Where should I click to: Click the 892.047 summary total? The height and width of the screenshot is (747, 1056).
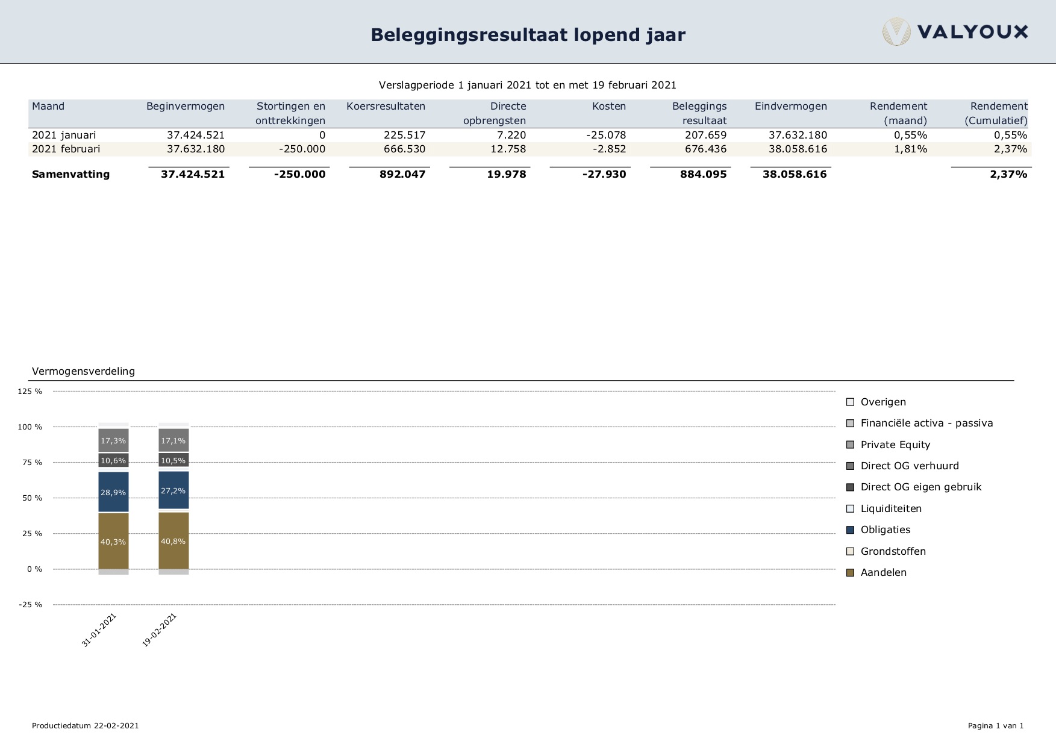(402, 174)
